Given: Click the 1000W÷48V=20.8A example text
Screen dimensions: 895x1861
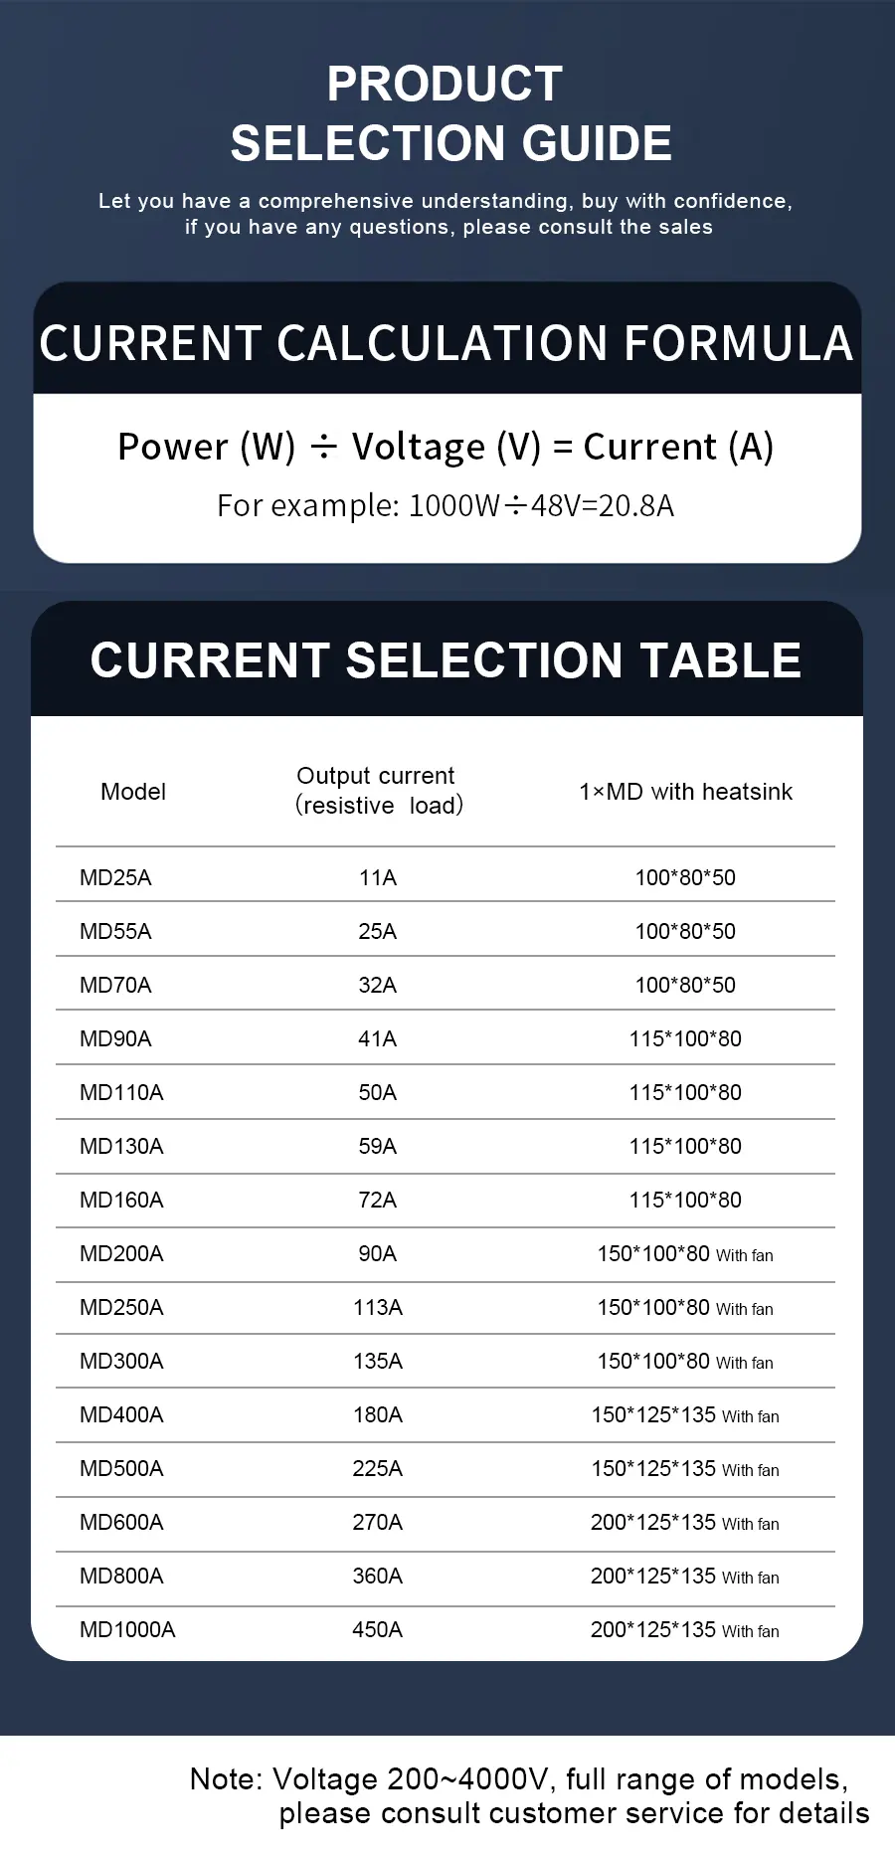Looking at the screenshot, I should pos(446,505).
